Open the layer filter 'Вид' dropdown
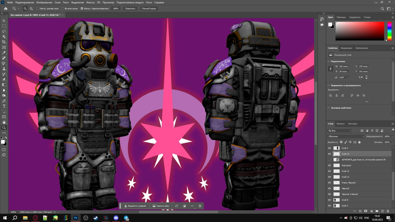This screenshot has height=222, width=395. point(339,131)
